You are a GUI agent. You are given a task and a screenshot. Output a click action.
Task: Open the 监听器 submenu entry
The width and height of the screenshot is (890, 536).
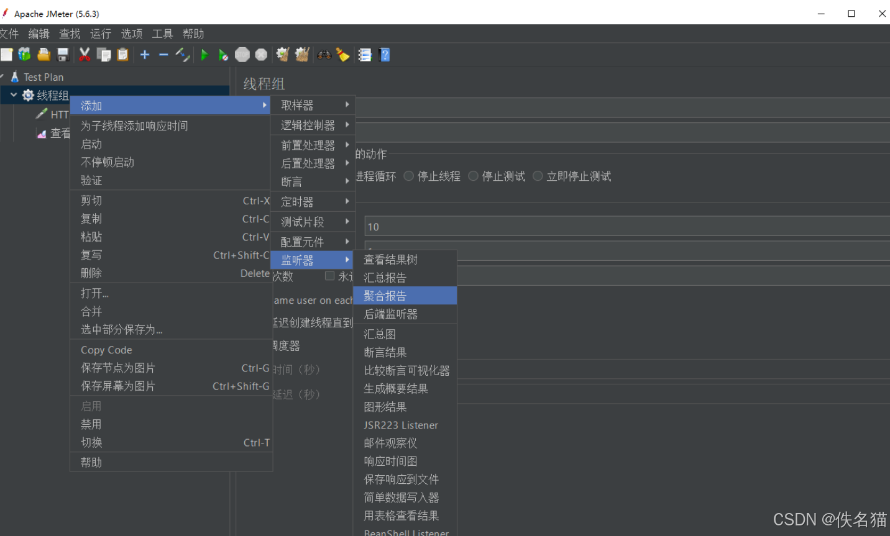(x=313, y=260)
